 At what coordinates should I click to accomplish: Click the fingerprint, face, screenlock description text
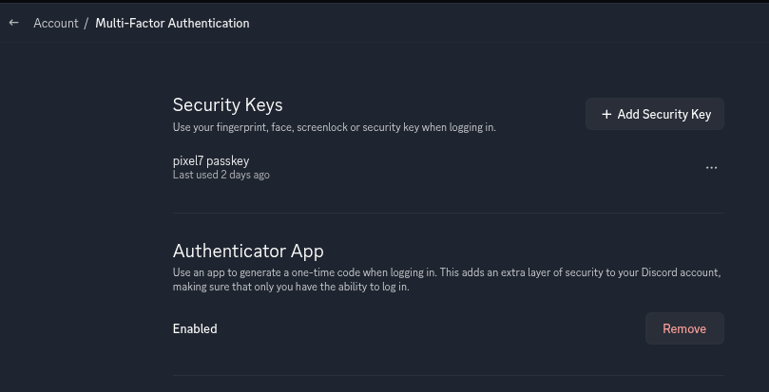pyautogui.click(x=334, y=127)
